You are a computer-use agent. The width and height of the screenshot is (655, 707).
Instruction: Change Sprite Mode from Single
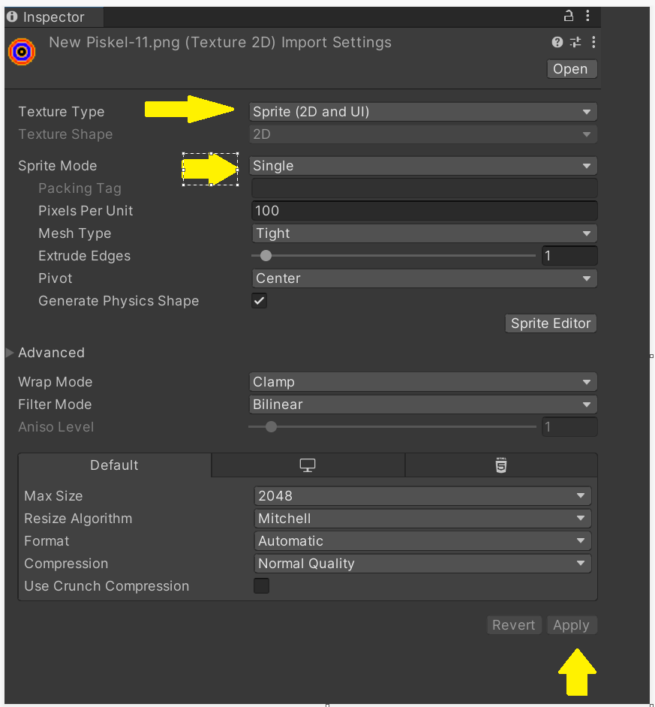point(424,165)
